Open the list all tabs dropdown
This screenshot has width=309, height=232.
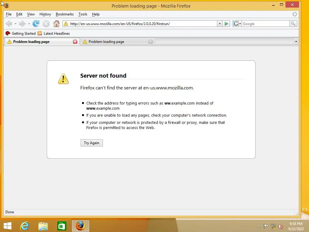point(296,41)
